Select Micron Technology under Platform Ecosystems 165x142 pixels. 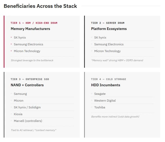pyautogui.click(x=107, y=51)
